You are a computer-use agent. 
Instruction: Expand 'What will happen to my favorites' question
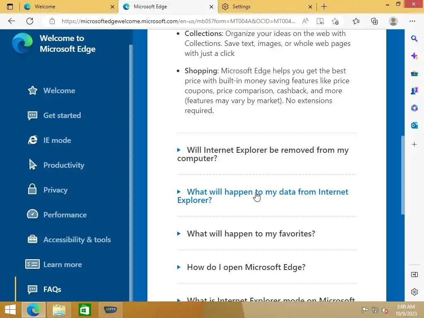click(246, 234)
